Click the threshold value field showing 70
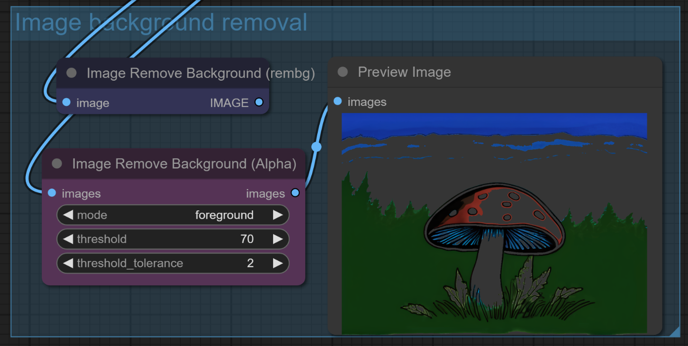 (247, 239)
